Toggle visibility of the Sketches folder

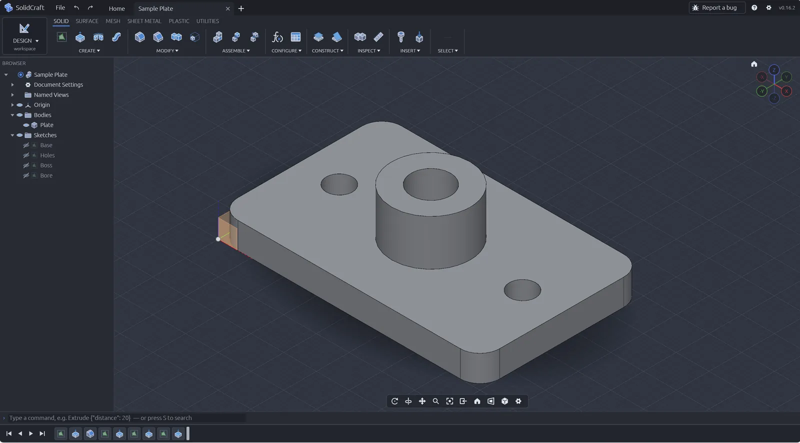19,135
